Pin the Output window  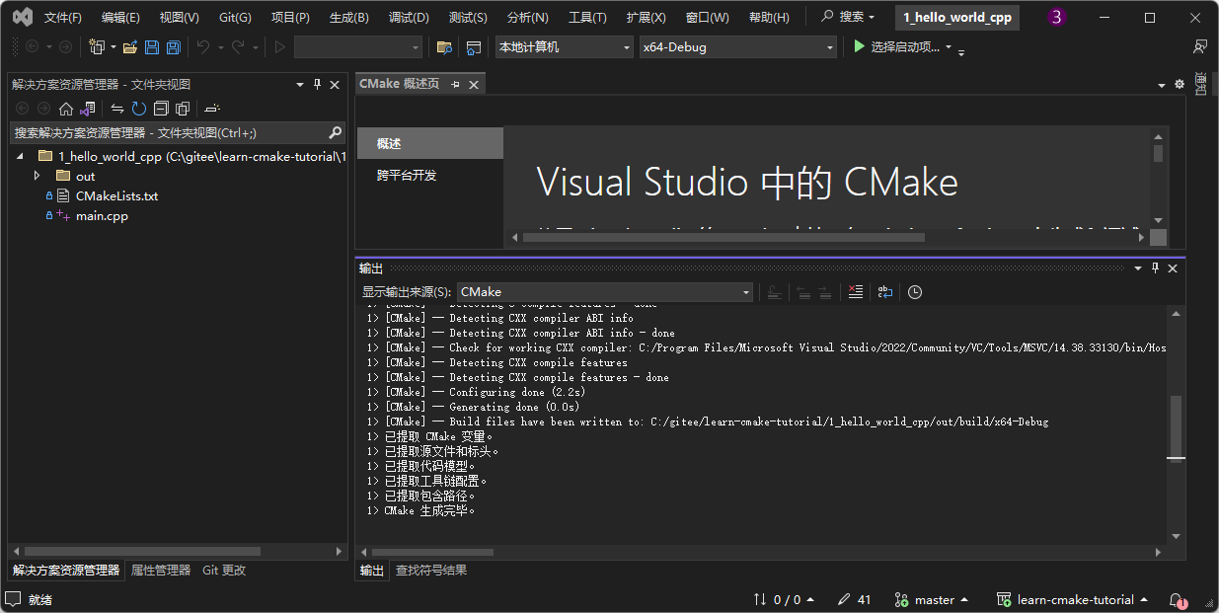[x=1154, y=268]
